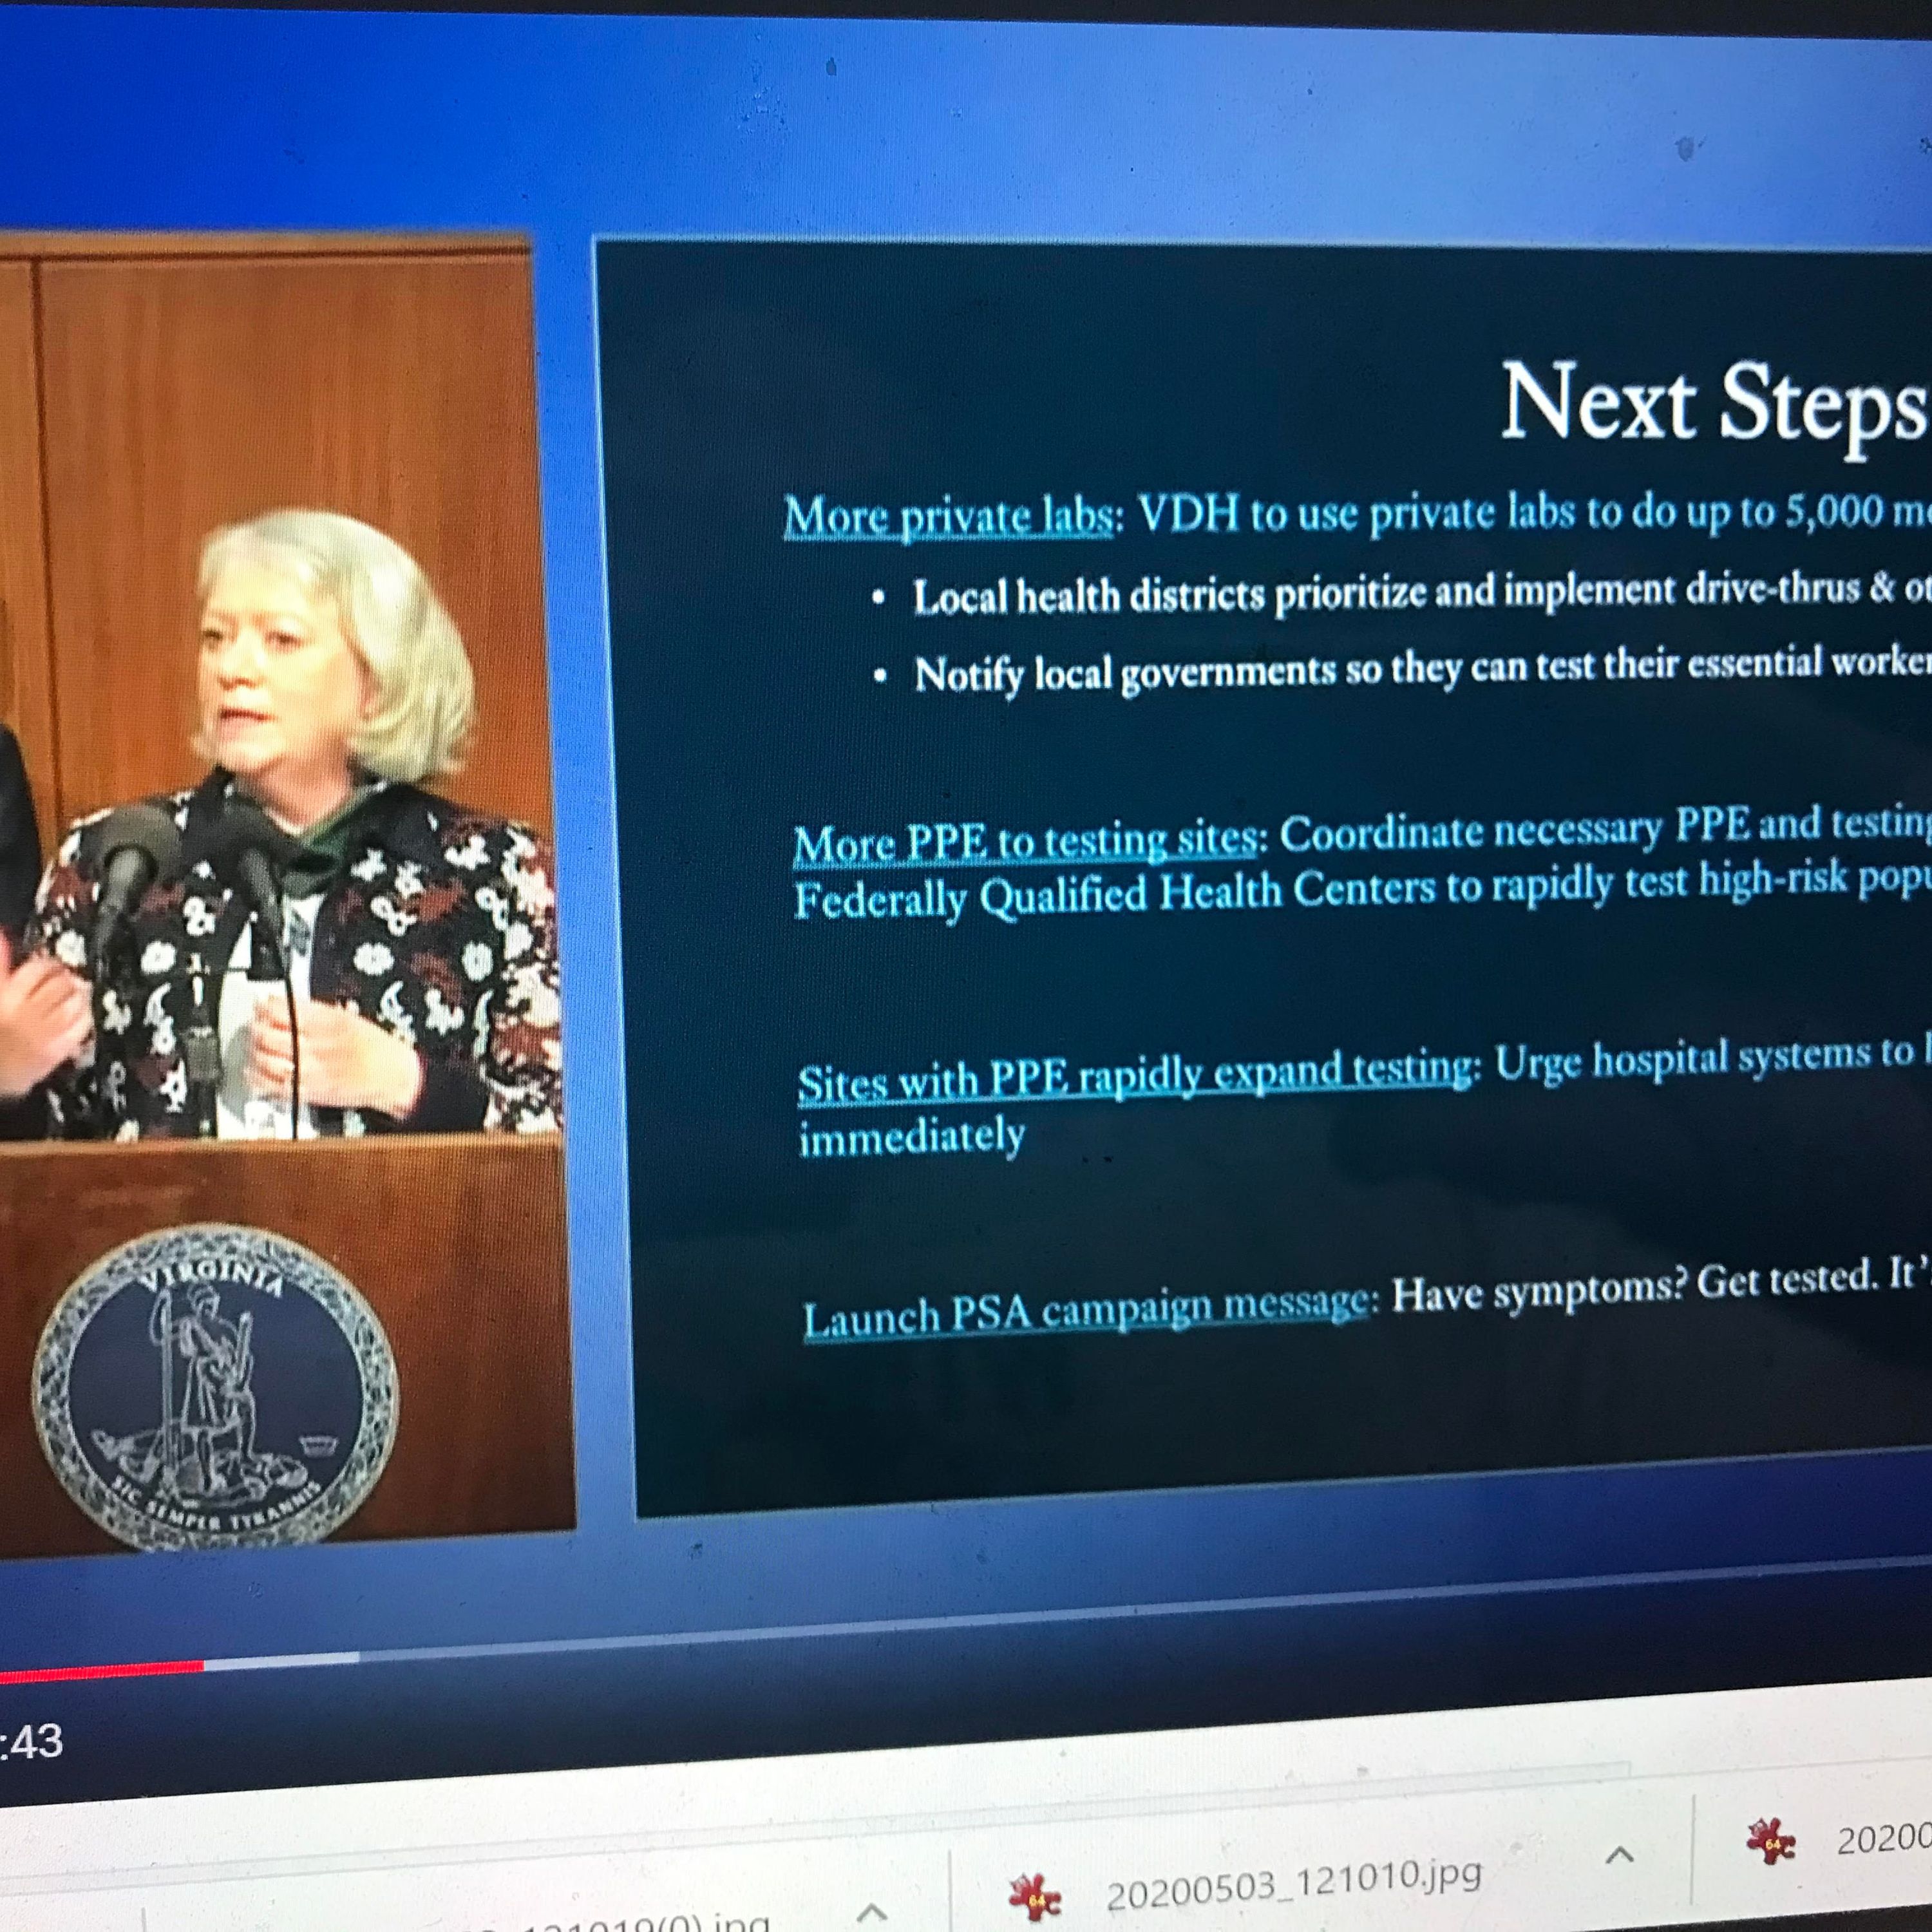The height and width of the screenshot is (1932, 1932).
Task: Expand options chevron for 20200503_121010.jpg download
Action: (1619, 1855)
